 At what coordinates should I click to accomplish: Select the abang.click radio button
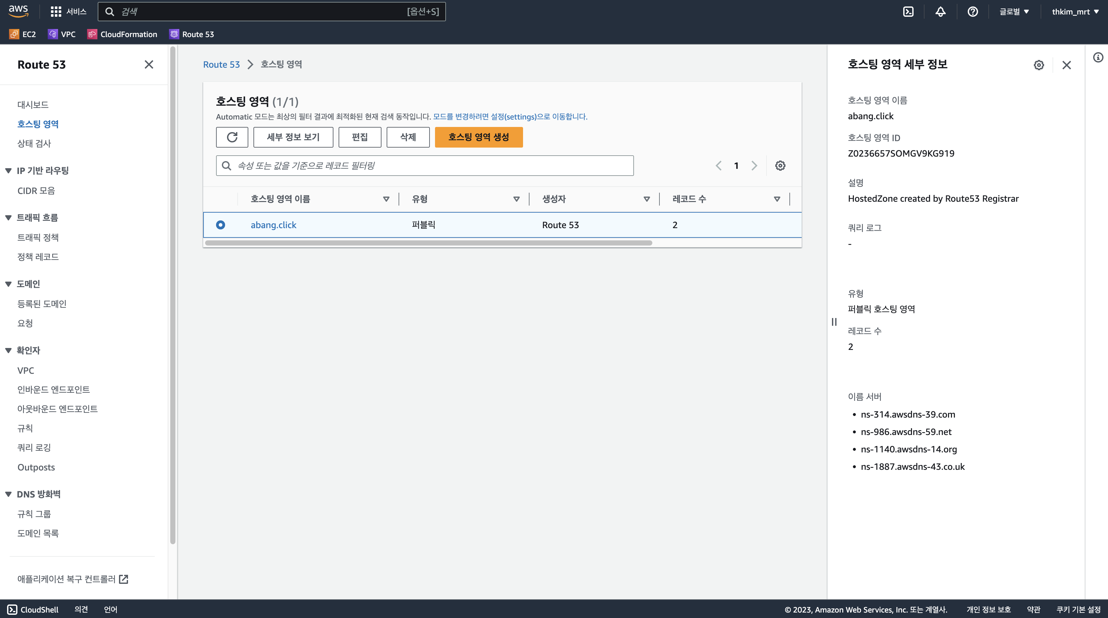(x=220, y=225)
